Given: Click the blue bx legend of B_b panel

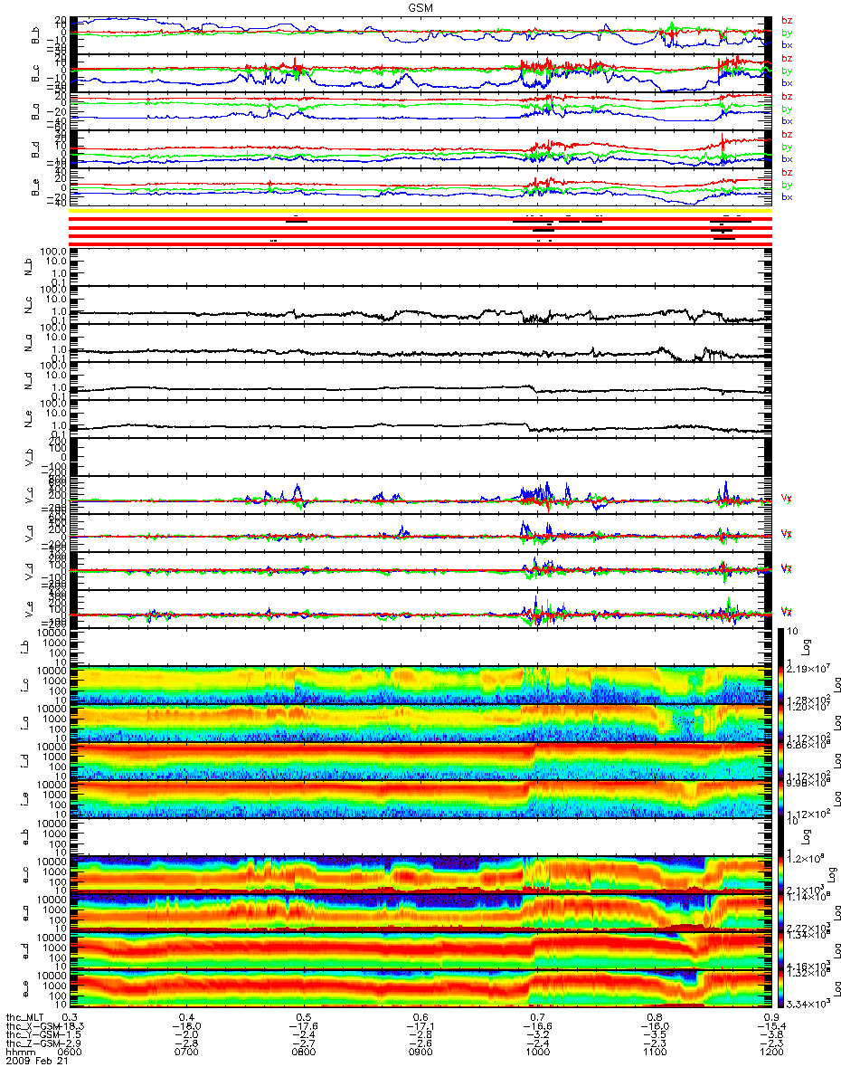Looking at the screenshot, I should pos(787,44).
